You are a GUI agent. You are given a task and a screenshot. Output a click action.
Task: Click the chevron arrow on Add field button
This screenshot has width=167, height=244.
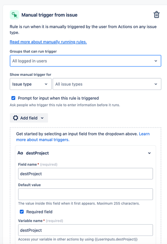[42, 118]
